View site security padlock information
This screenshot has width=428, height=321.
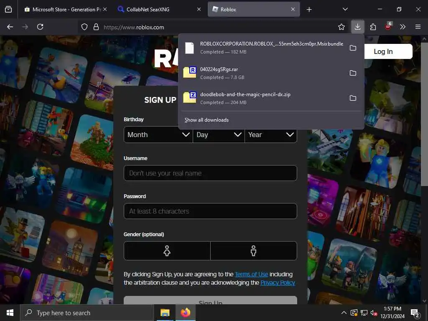coord(96,27)
